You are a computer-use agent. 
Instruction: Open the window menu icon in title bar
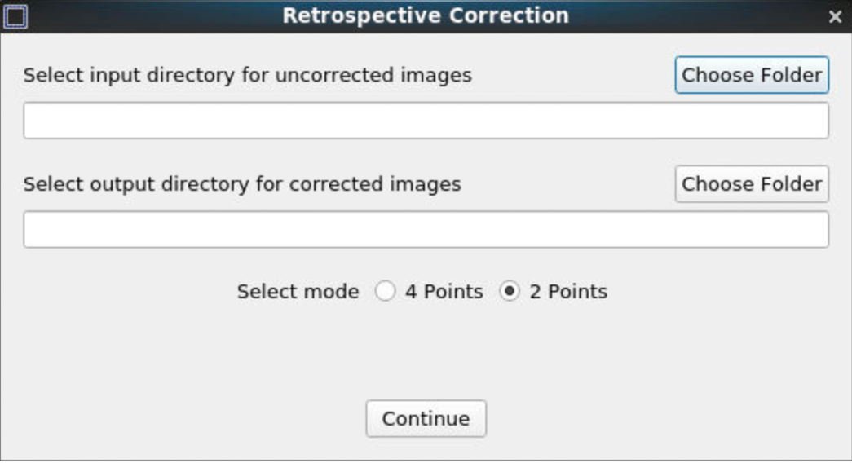[15, 16]
